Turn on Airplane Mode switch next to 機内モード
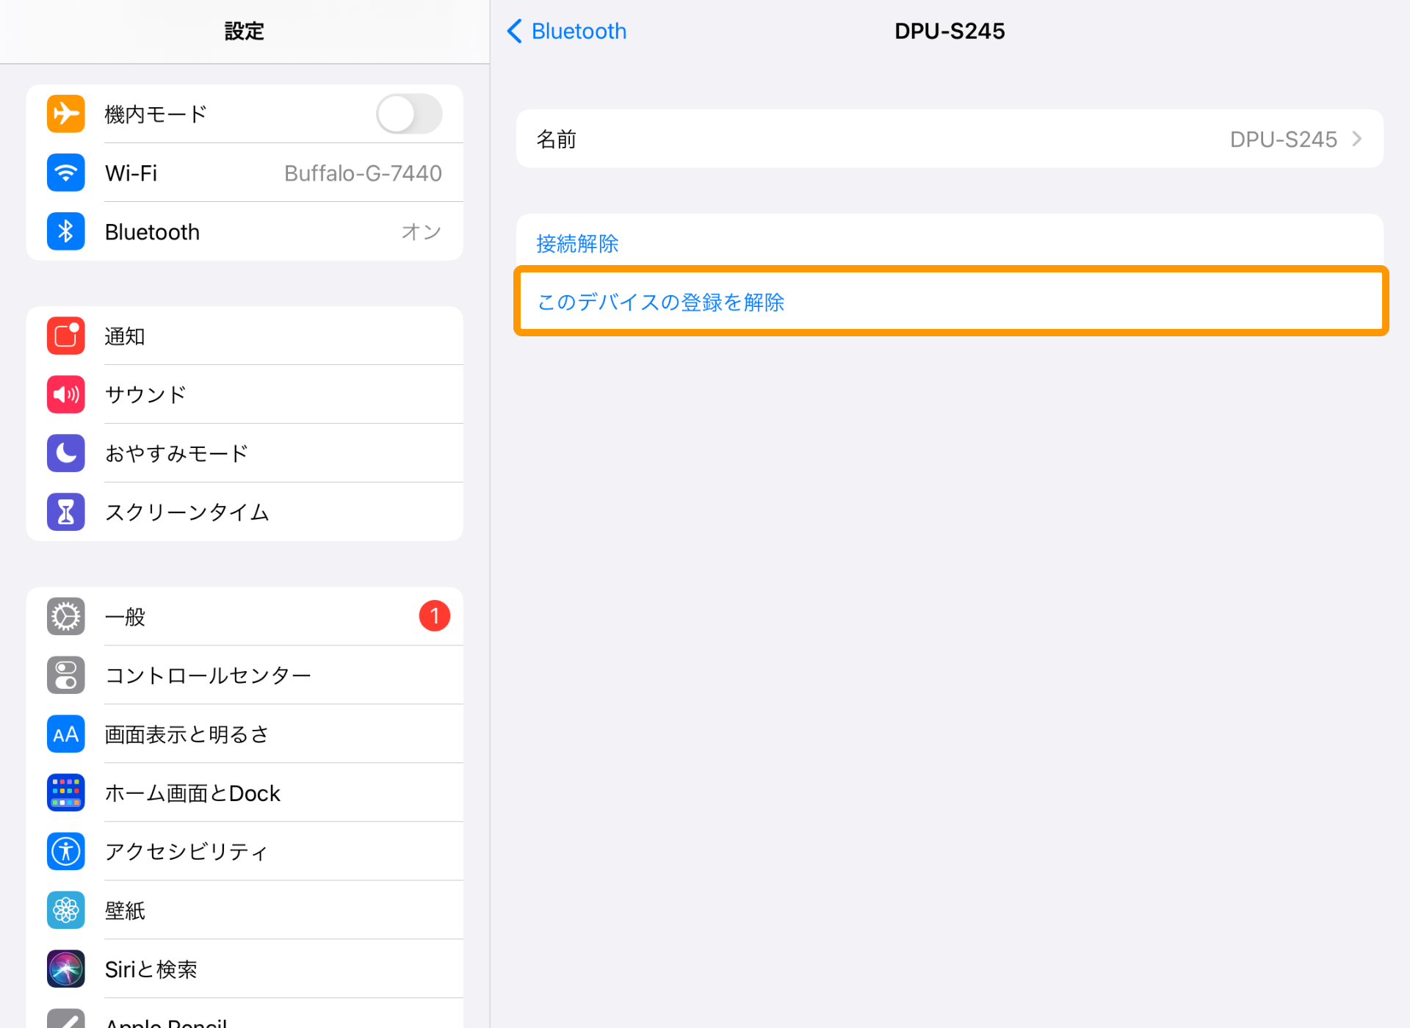Screen dimensions: 1410x1028 (x=408, y=114)
